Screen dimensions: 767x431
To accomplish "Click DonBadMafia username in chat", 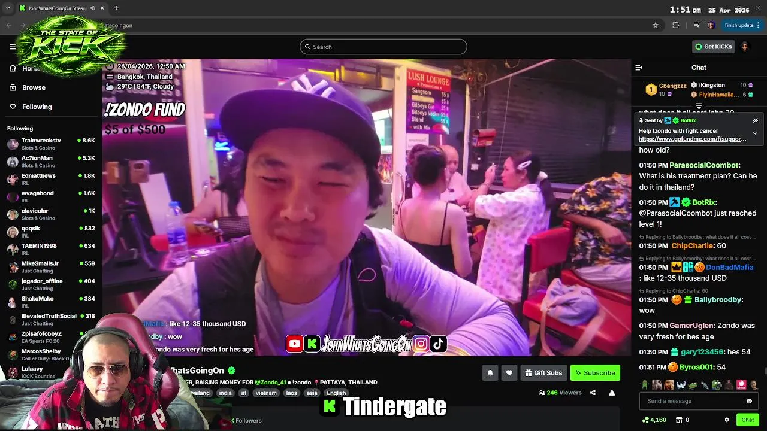I will pos(729,268).
